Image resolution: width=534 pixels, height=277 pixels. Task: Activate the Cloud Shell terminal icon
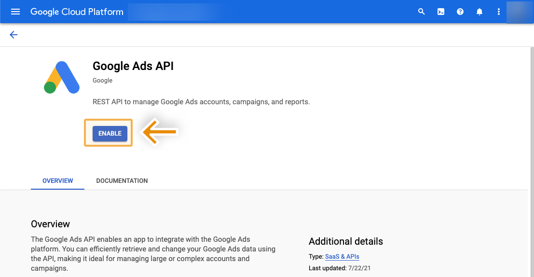[441, 12]
